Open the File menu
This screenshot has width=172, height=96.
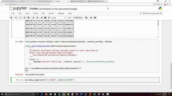point(13,13)
